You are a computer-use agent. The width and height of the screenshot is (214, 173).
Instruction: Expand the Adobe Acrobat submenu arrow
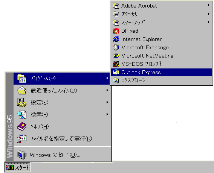(209, 5)
